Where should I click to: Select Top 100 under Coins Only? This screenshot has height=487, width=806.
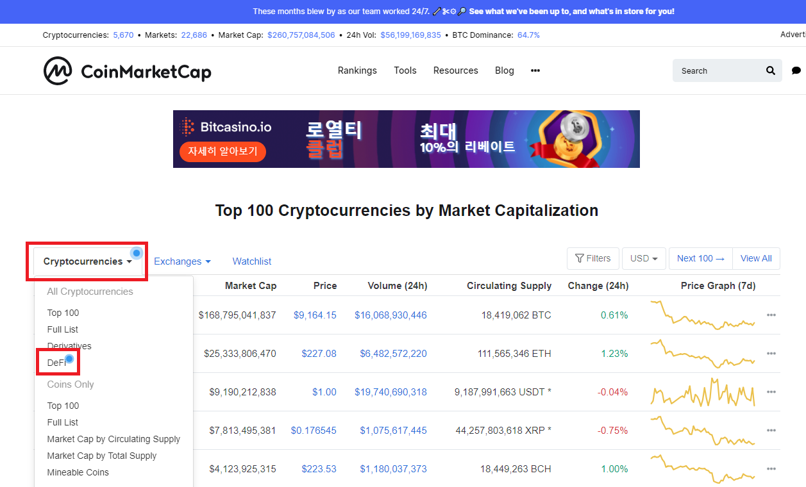(x=63, y=406)
